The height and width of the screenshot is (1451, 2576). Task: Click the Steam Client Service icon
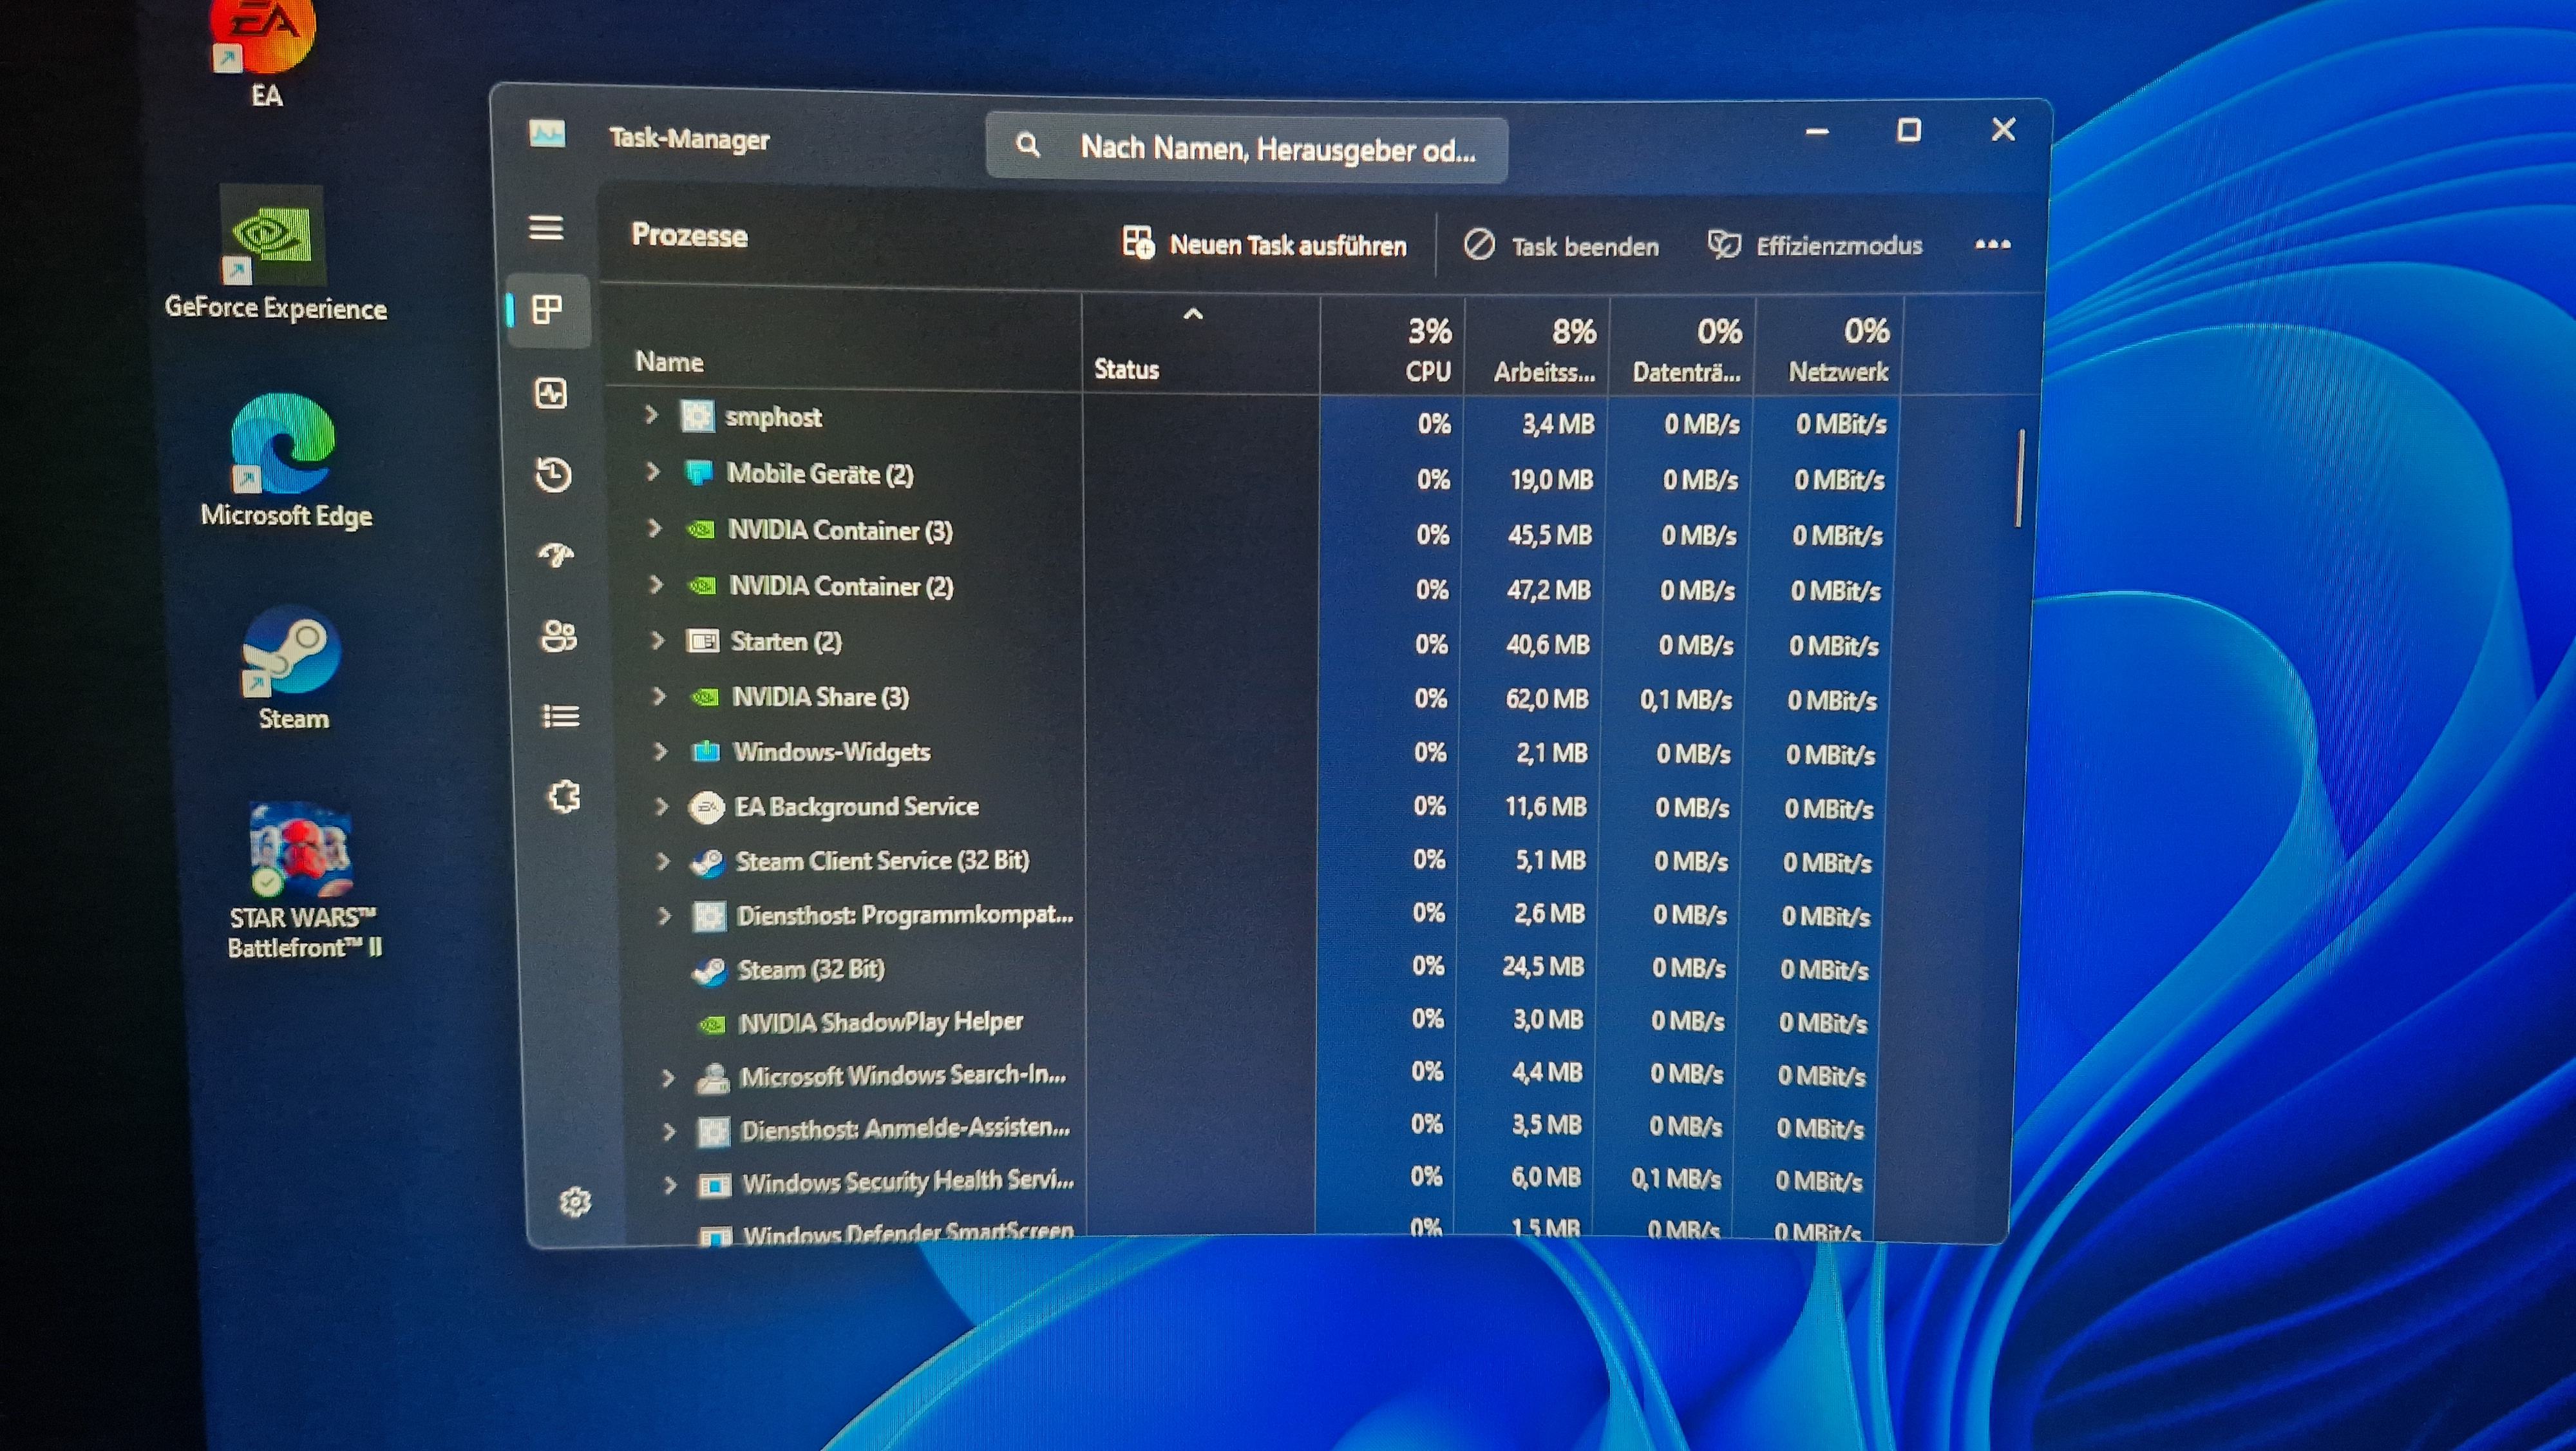click(708, 861)
